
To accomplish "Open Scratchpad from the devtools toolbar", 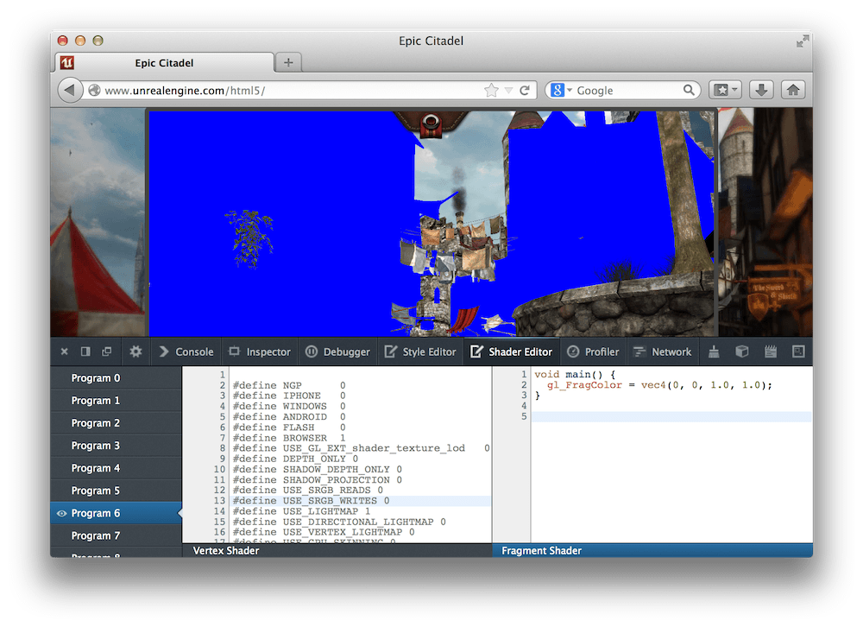I will click(771, 351).
